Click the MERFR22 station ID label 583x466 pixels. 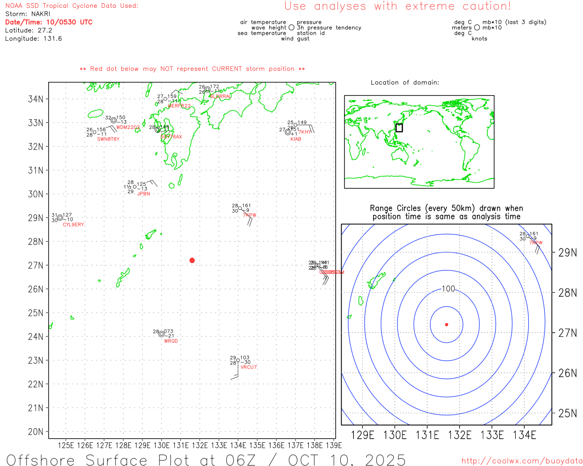(179, 106)
